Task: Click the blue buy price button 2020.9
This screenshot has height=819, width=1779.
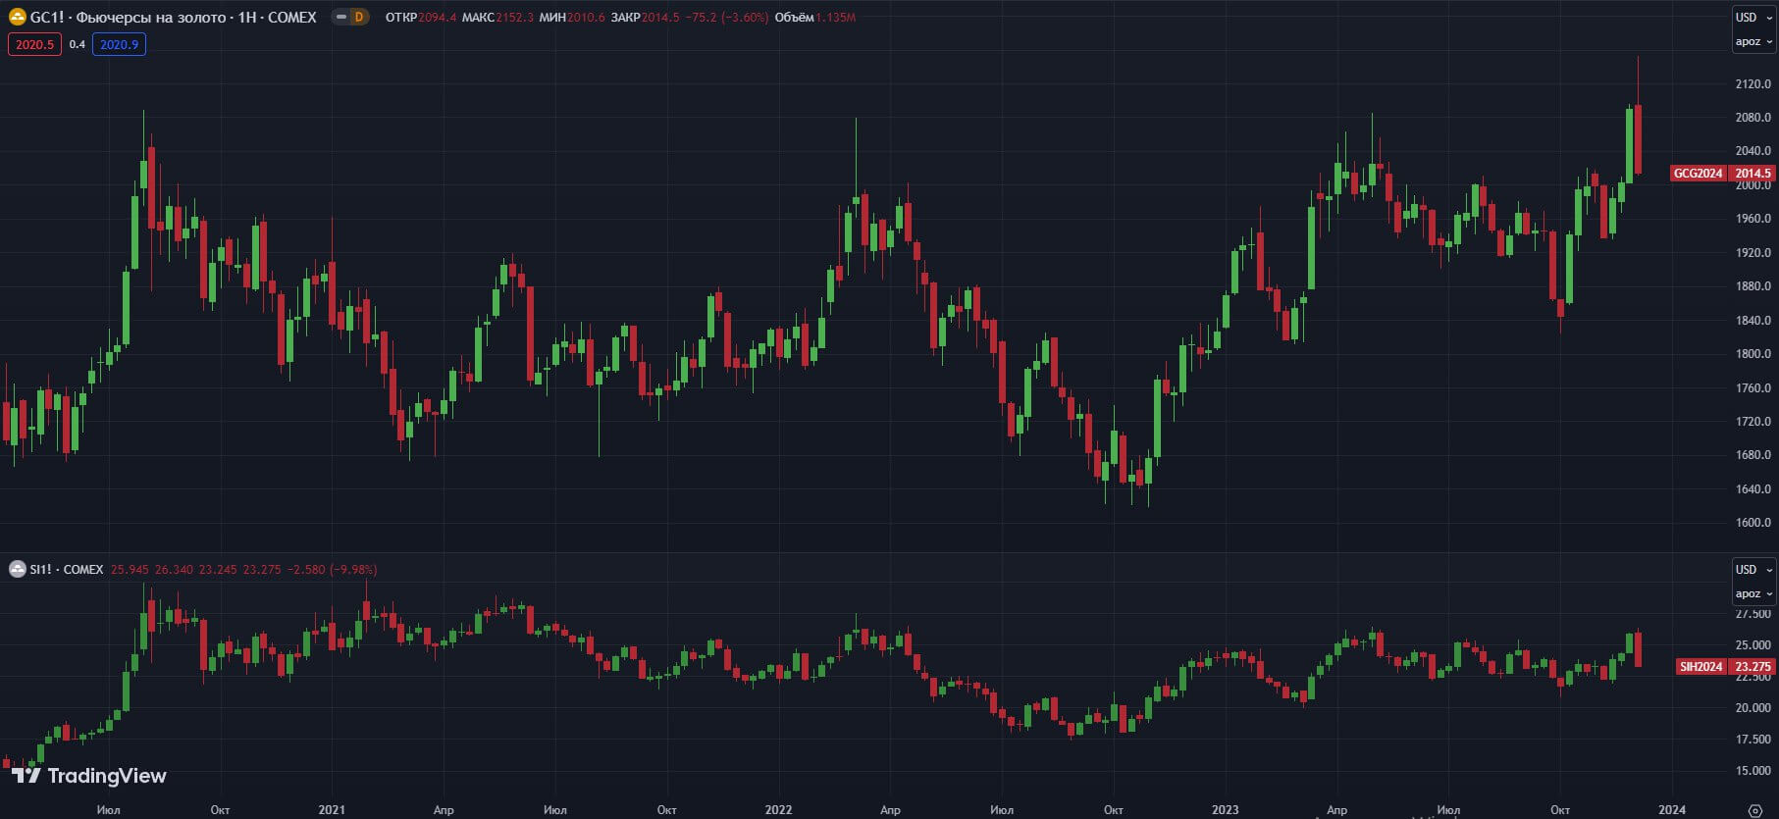Action: 119,44
